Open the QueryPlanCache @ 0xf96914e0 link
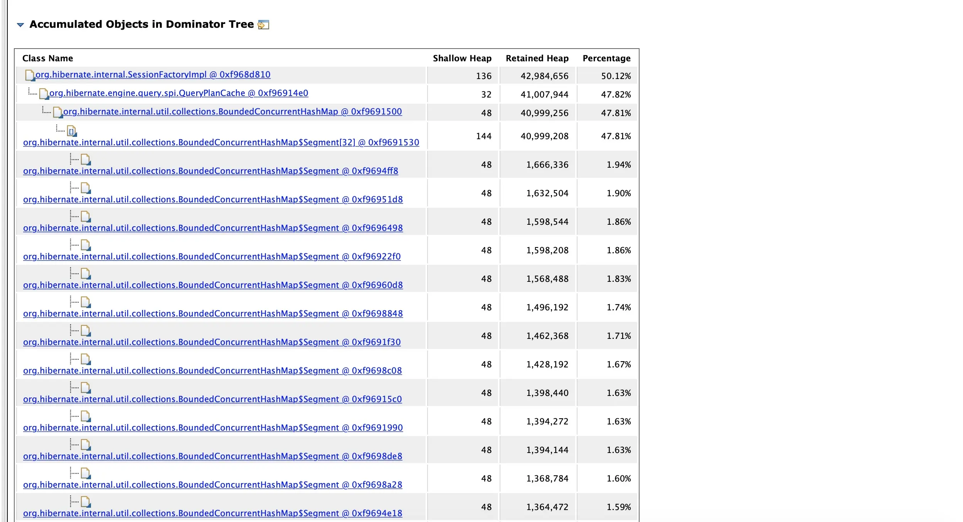The width and height of the screenshot is (963, 522). pos(178,93)
